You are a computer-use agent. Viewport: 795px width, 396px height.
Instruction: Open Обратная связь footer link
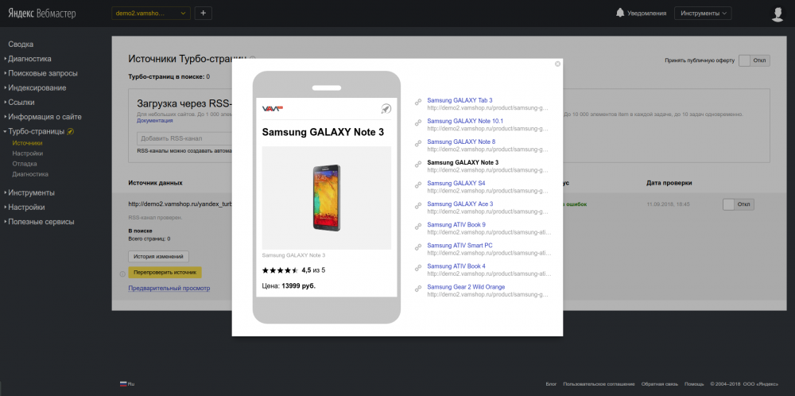(660, 384)
